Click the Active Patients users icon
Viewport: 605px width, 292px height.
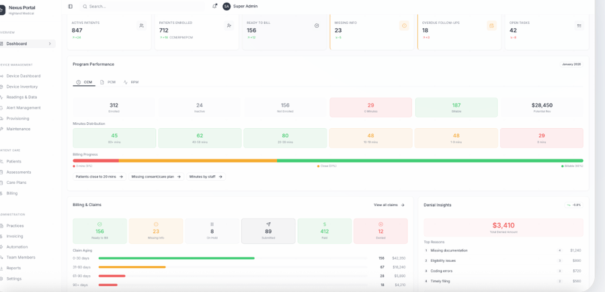142,26
